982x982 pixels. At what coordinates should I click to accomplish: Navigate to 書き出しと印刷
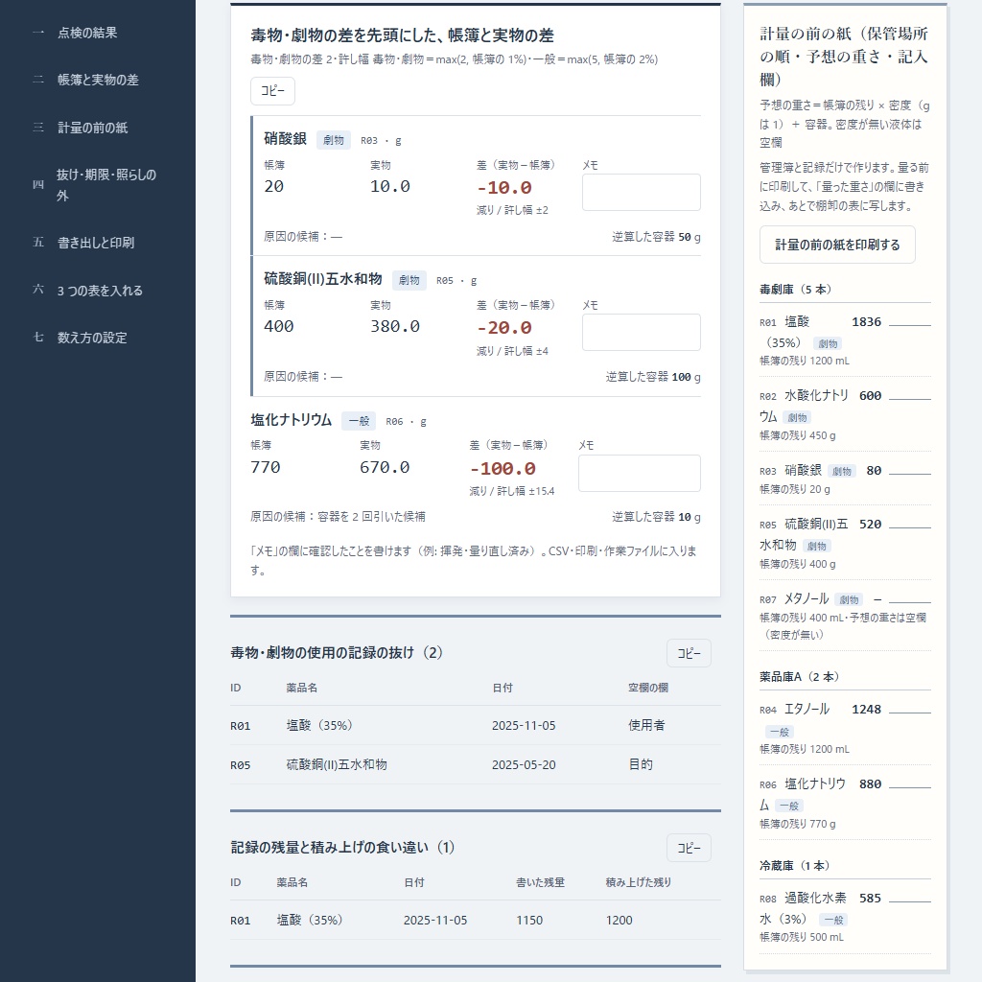click(95, 243)
